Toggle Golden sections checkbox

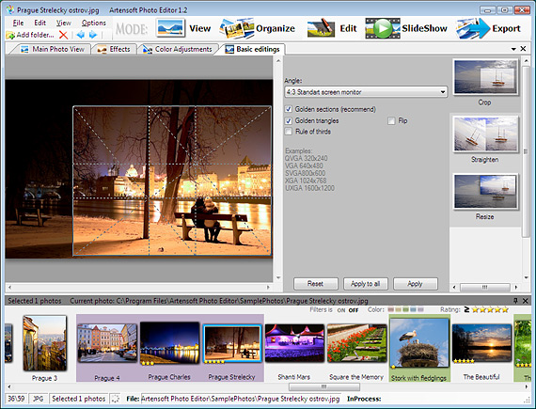click(289, 109)
